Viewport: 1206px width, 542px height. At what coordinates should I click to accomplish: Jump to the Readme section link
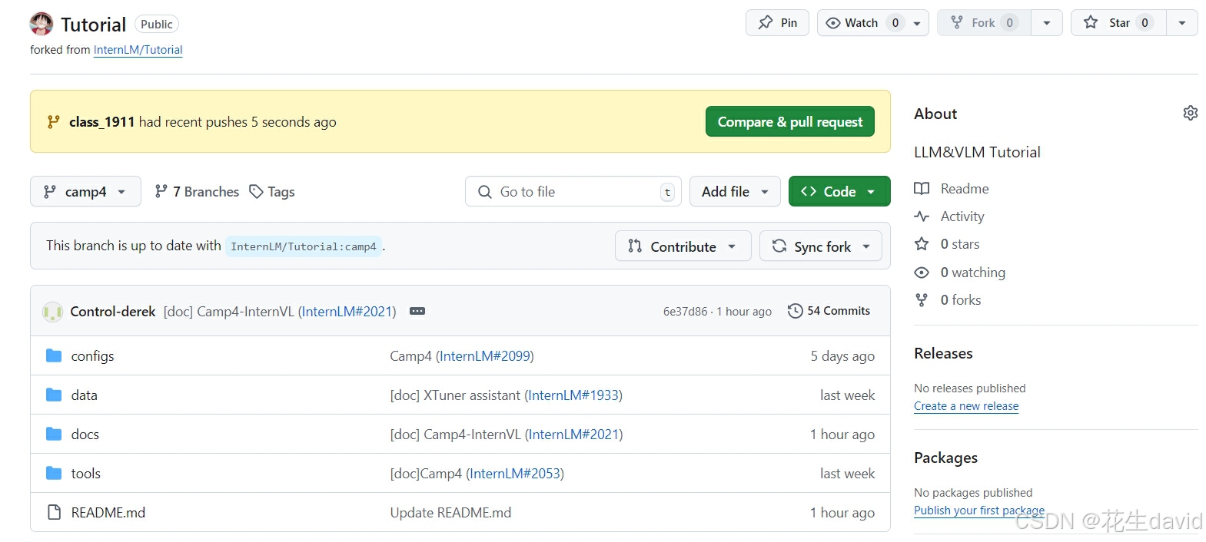[964, 189]
